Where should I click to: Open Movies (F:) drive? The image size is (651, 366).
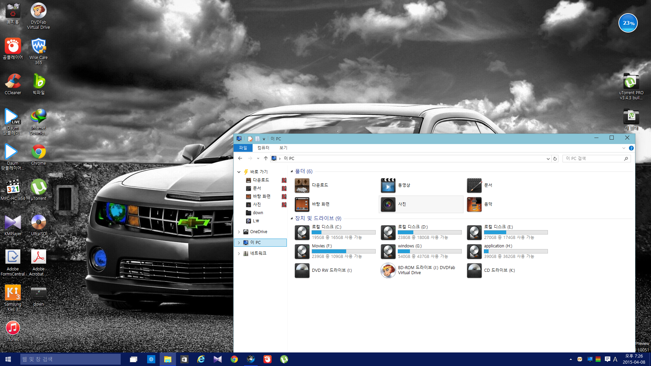[335, 251]
